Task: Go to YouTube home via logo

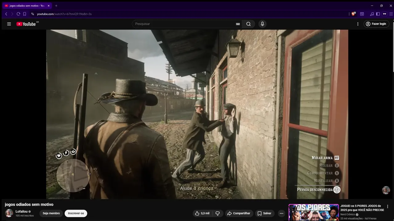Action: pos(26,24)
